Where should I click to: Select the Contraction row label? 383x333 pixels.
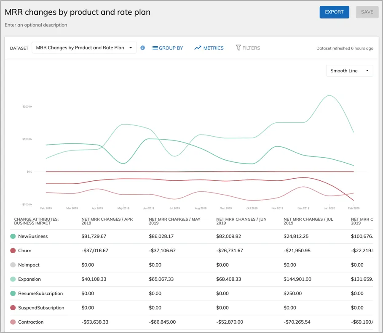pos(31,322)
